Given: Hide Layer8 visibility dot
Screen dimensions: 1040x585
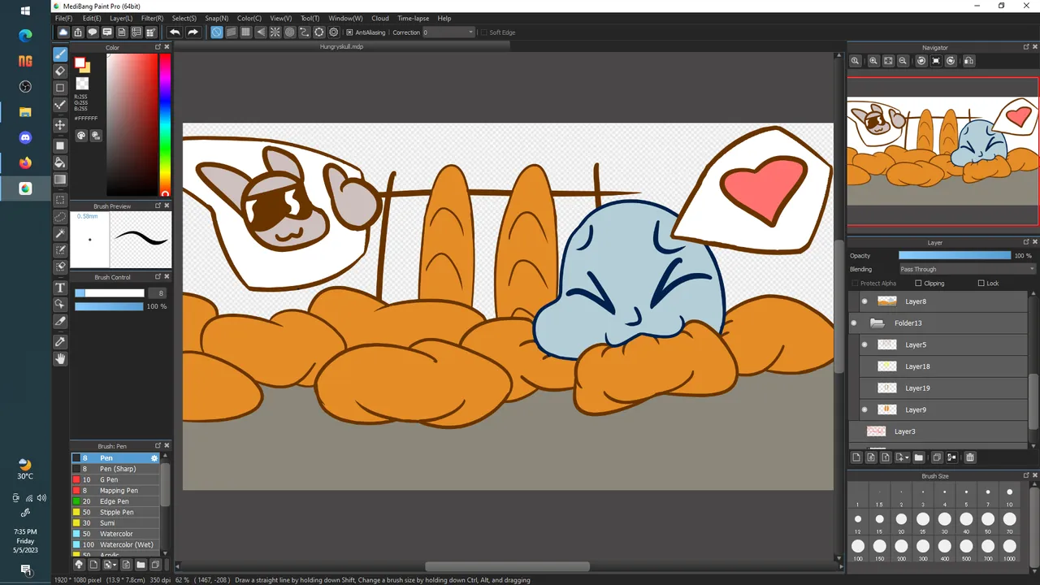Looking at the screenshot, I should (x=864, y=301).
